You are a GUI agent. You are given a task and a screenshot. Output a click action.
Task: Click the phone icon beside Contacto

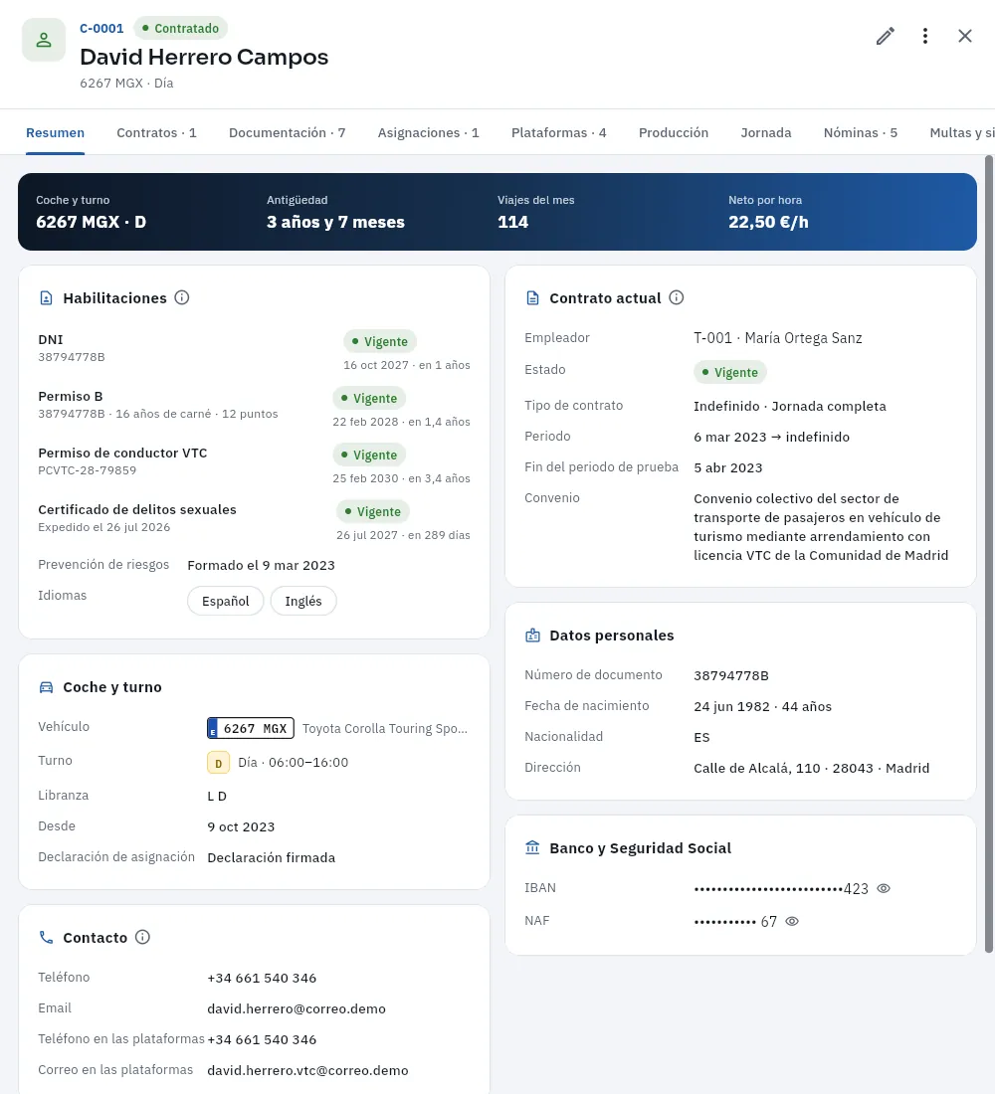coord(46,938)
